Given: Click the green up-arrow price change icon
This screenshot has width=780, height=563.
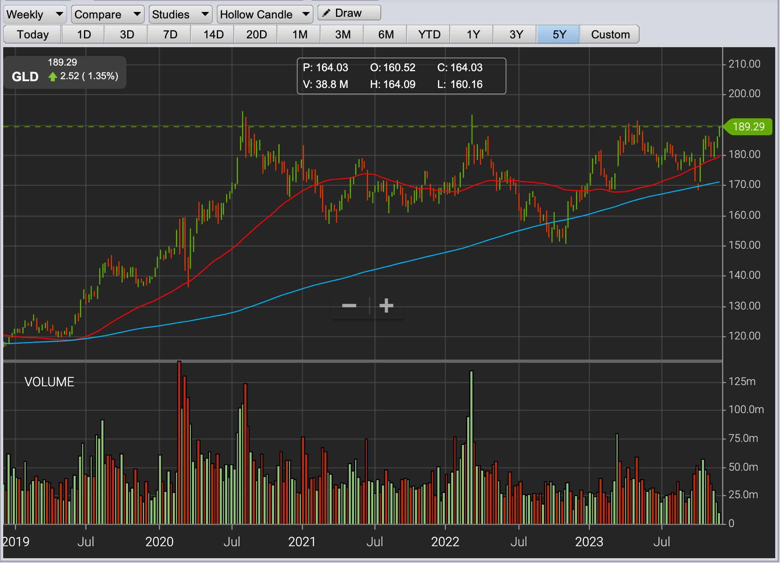Looking at the screenshot, I should 52,76.
